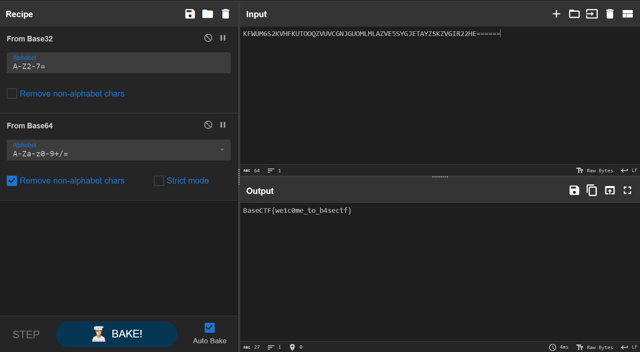This screenshot has width=640, height=352.
Task: Click the STEP button
Action: pos(26,334)
